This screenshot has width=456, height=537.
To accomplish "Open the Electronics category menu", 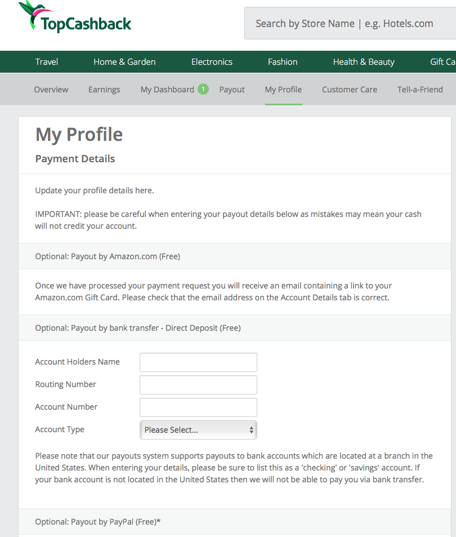I will (x=212, y=62).
